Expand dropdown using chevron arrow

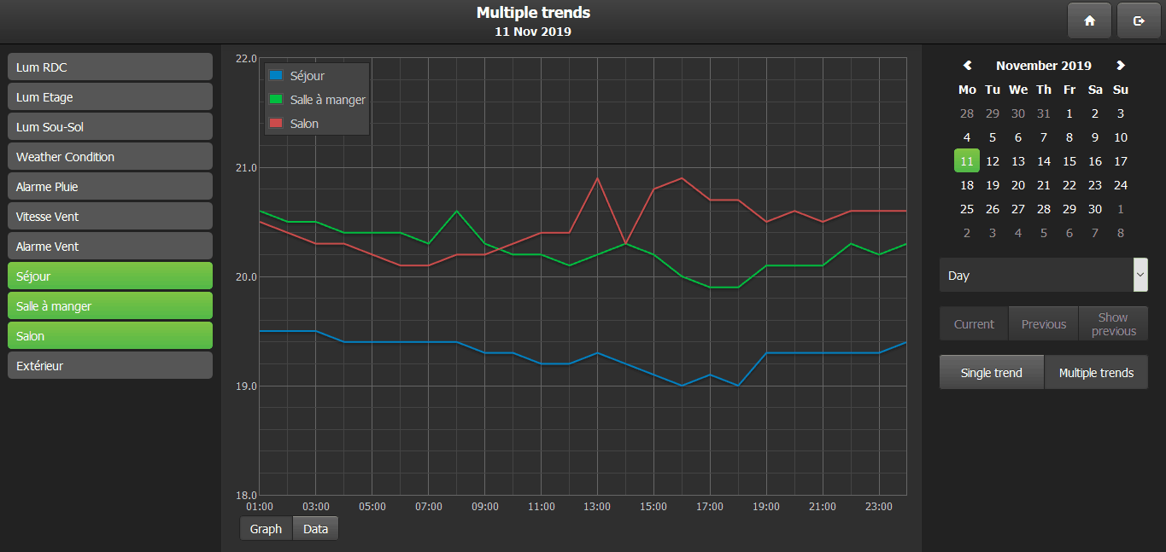(x=1140, y=276)
